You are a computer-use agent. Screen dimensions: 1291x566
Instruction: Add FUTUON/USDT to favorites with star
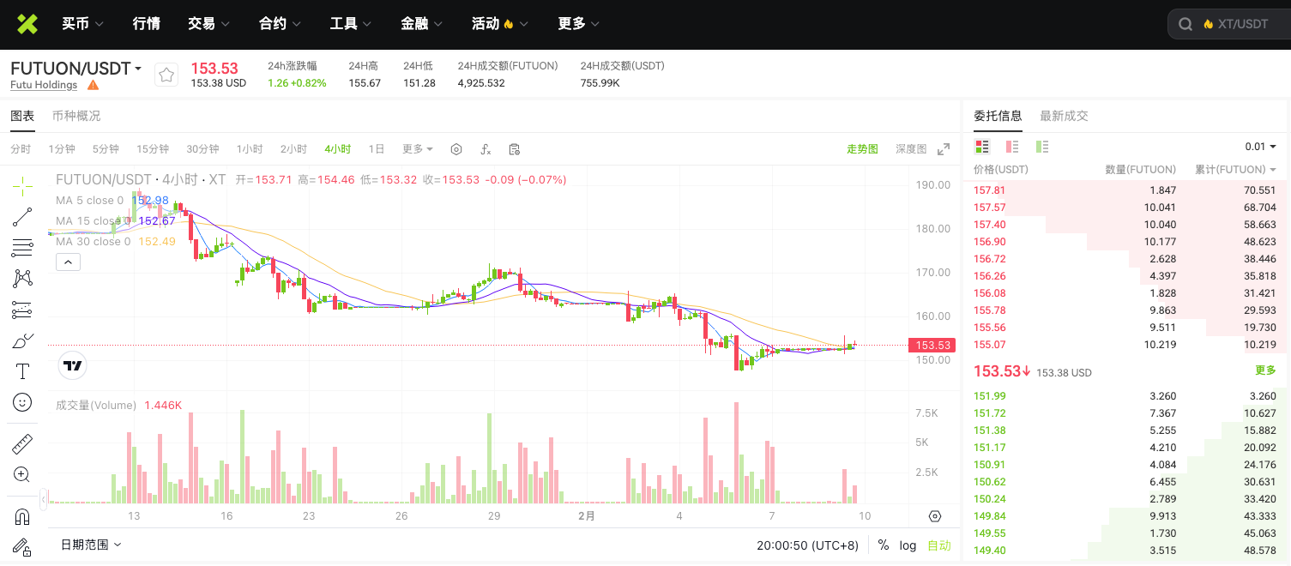(x=166, y=75)
